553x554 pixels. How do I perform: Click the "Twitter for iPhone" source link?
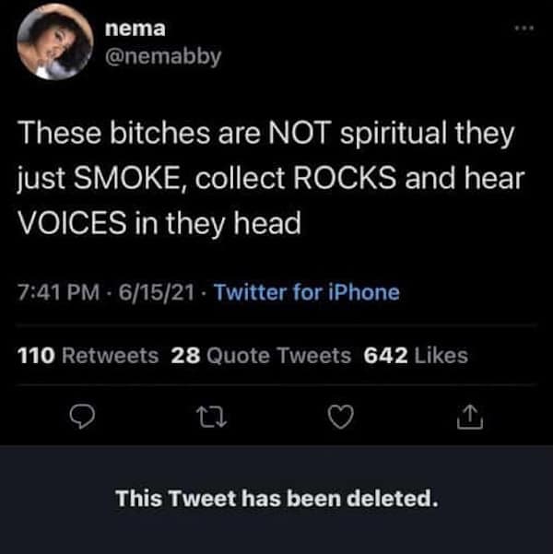(x=308, y=293)
